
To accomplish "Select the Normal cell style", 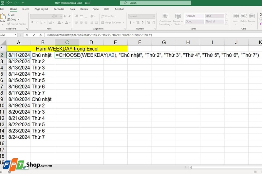I will [194, 16].
